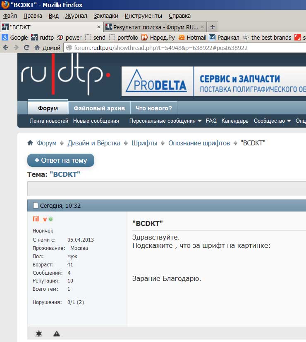Click the Москва location value
Image resolution: width=306 pixels, height=342 pixels.
coord(79,248)
